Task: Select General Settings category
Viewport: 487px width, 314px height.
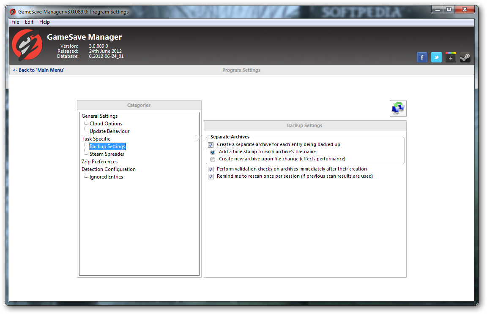Action: click(x=99, y=116)
